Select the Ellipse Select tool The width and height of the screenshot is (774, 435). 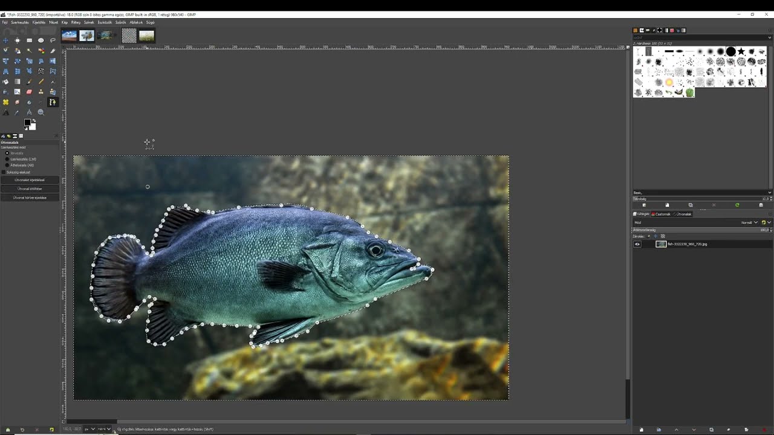(x=41, y=40)
